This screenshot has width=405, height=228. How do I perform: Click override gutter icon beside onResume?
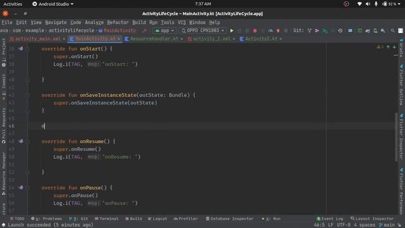tap(21, 141)
